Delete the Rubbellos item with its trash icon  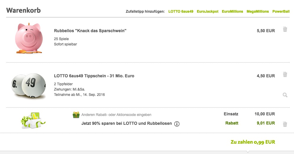285,30
